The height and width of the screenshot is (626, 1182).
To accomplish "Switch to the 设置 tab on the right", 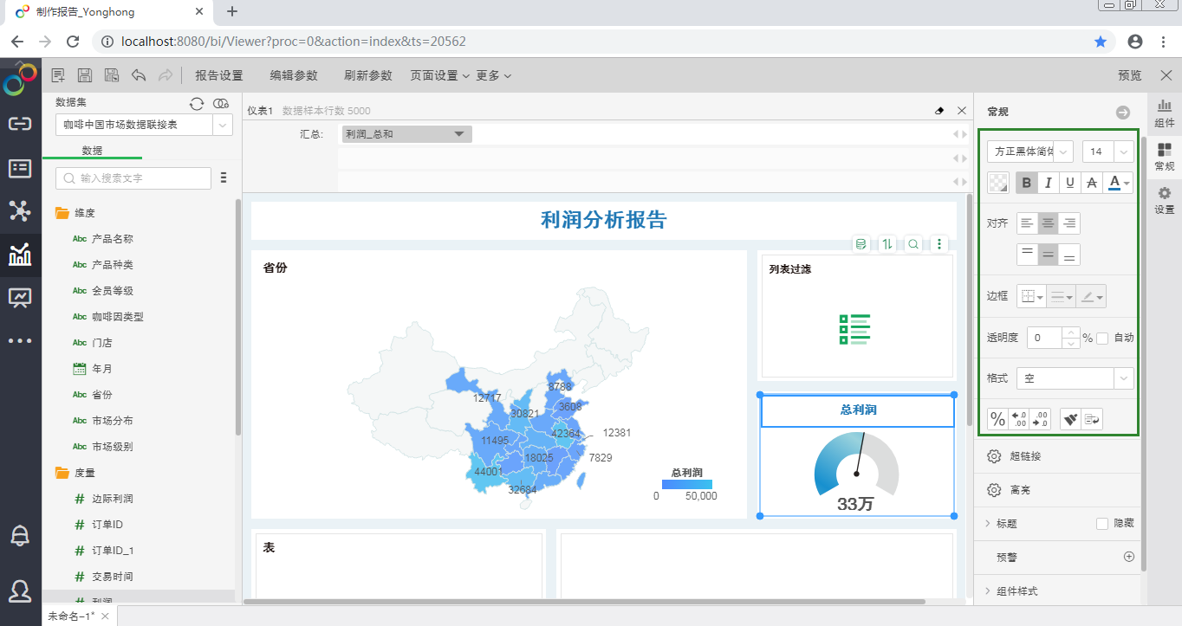I will [1164, 197].
